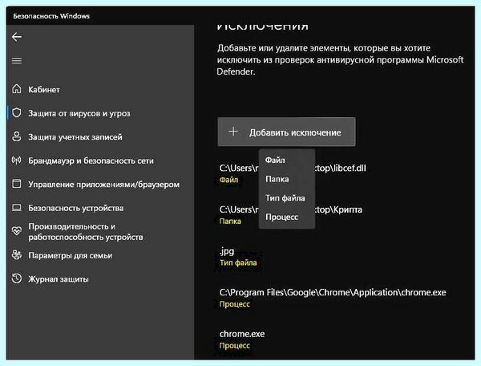This screenshot has height=366, width=481.
Task: Open Производительность и работоспособность устройств
Action: click(86, 232)
